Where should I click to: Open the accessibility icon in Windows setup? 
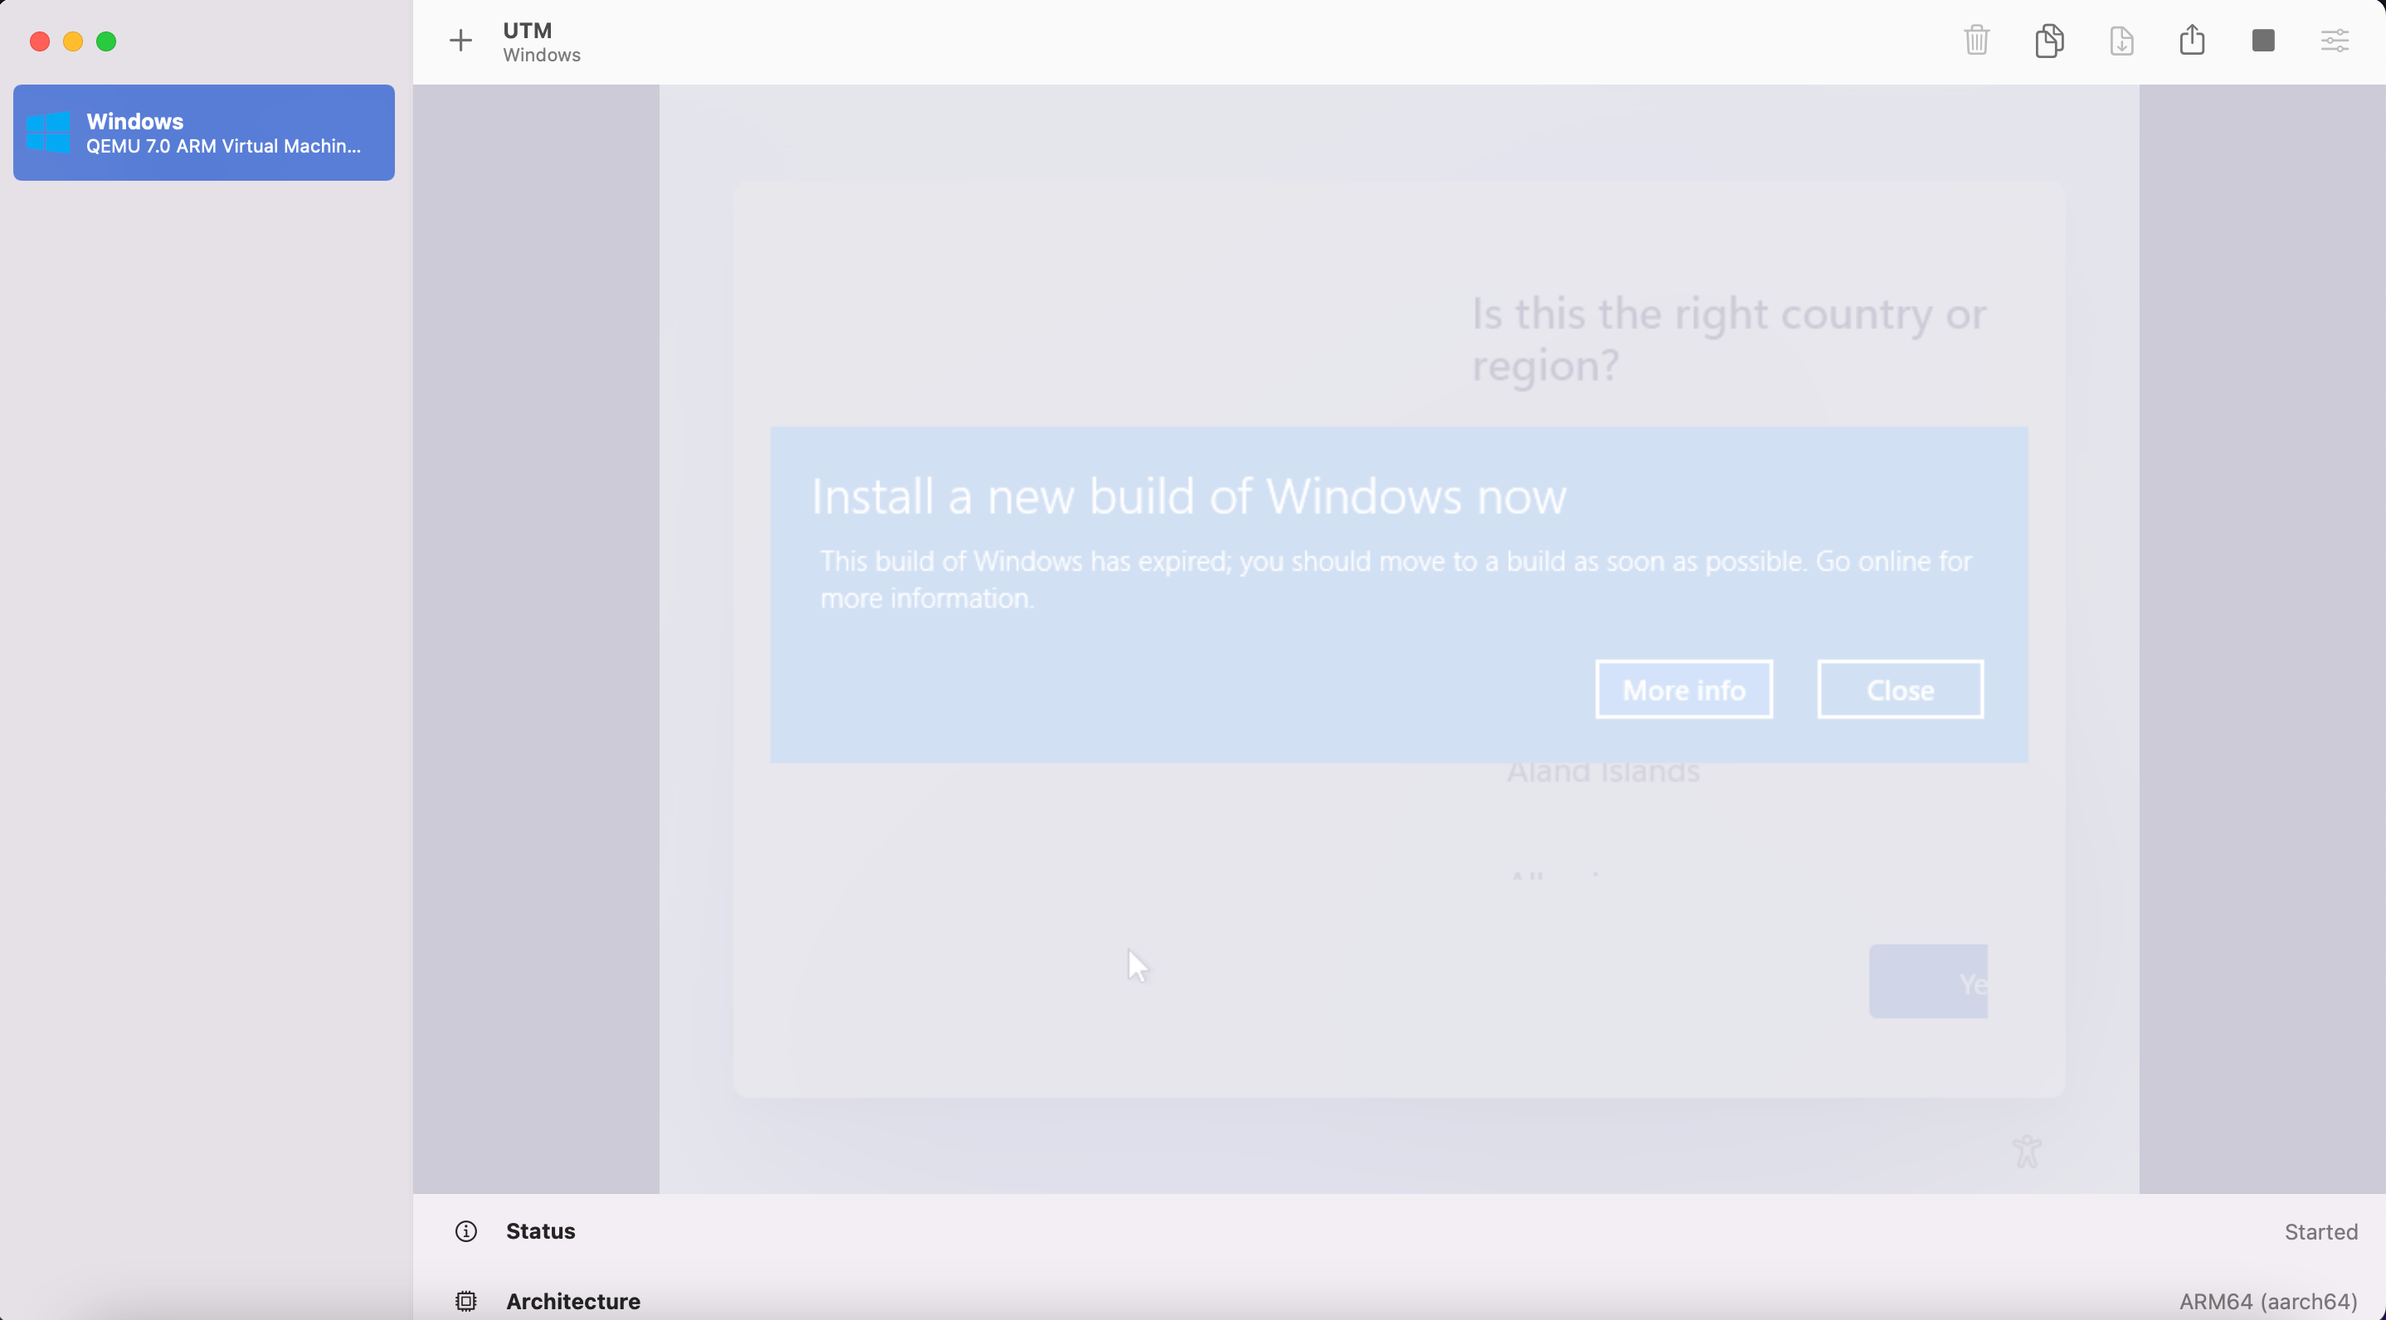pyautogui.click(x=2027, y=1152)
